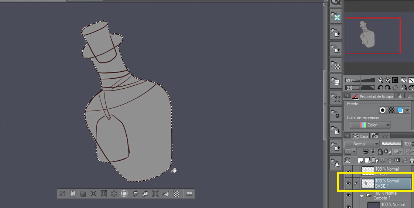Collapse the Carpeta 1 folder arrow
The image size is (414, 208).
(362, 196)
